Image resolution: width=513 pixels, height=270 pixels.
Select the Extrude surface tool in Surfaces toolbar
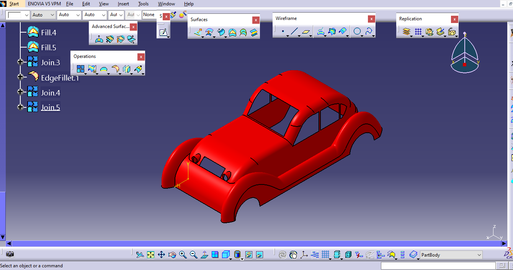coord(198,33)
